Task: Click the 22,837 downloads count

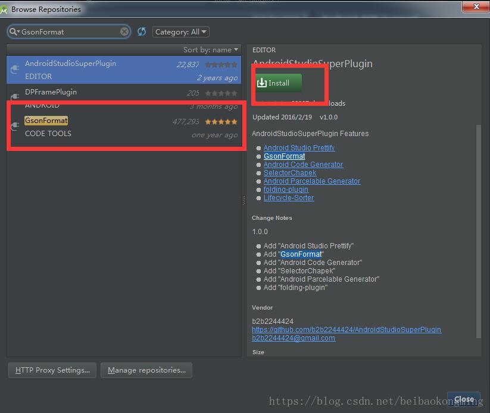Action: click(188, 65)
